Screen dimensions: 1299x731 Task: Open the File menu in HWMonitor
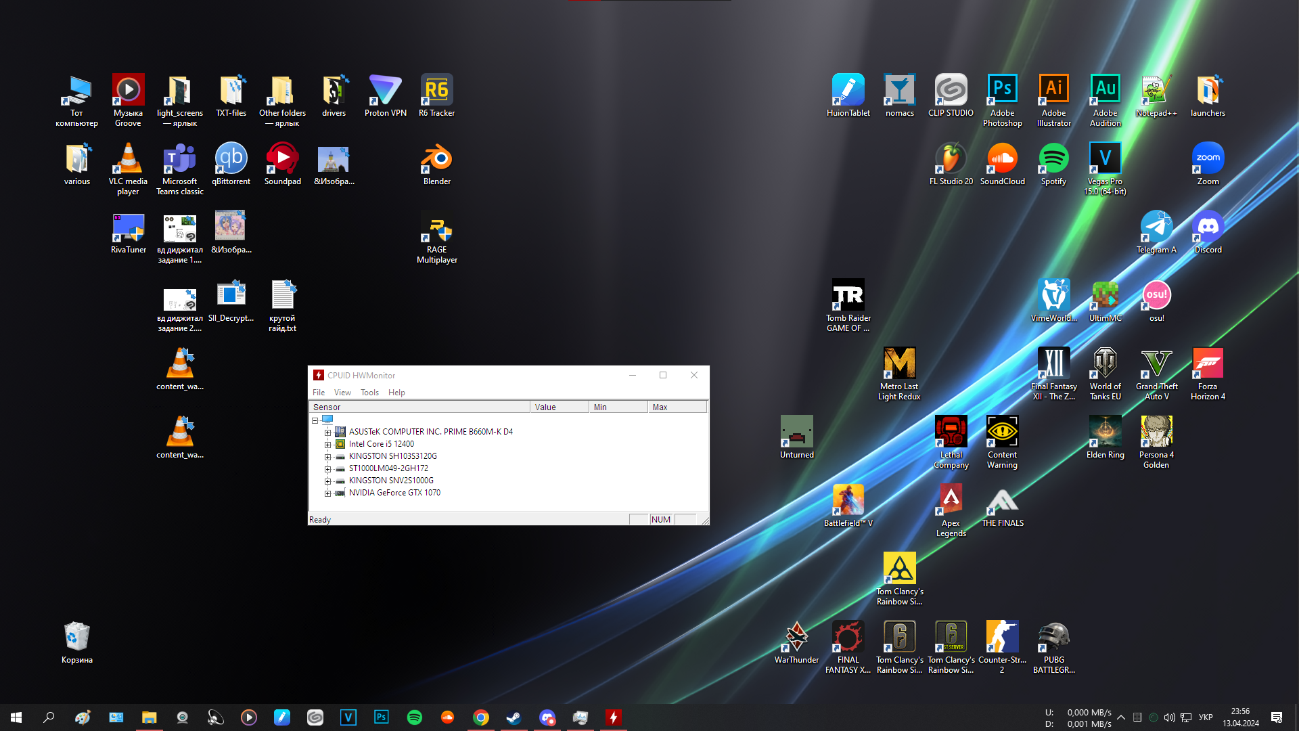click(318, 393)
